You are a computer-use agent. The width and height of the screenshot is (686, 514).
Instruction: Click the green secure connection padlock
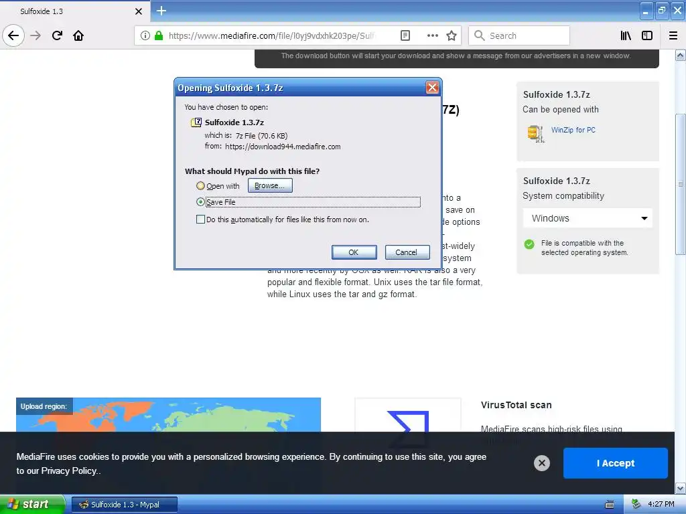click(159, 35)
